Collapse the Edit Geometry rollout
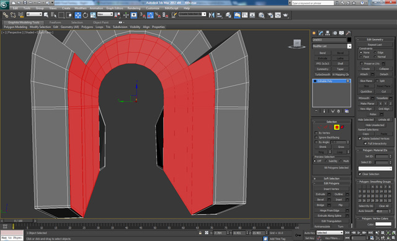Image resolution: width=397 pixels, height=241 pixels. (x=375, y=40)
